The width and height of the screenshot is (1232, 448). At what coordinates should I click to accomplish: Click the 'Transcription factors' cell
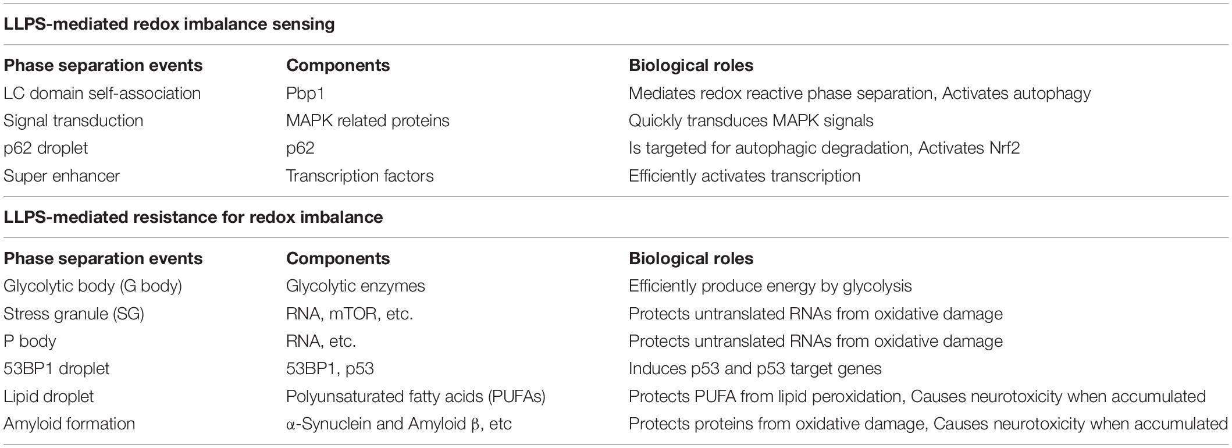pos(359,176)
